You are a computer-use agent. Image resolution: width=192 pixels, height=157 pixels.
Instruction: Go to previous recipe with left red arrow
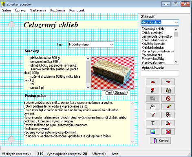click(152, 82)
